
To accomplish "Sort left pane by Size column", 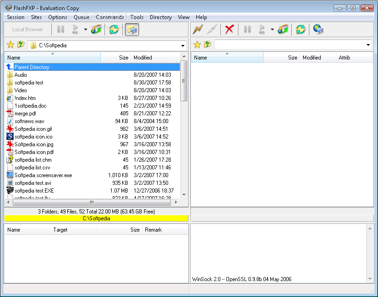I will tap(116, 58).
